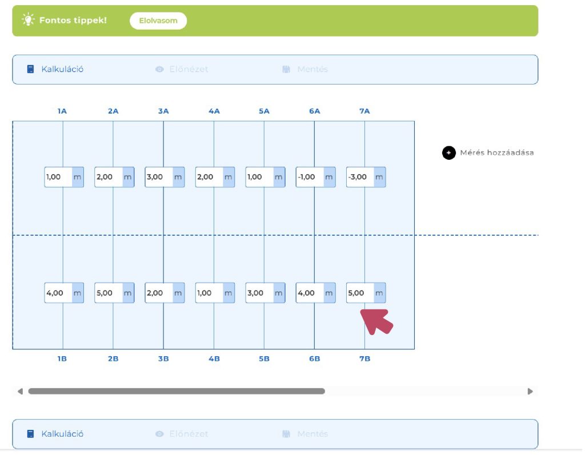Focus the 7B input field showing 5,00
This screenshot has height=455, width=585.
359,293
